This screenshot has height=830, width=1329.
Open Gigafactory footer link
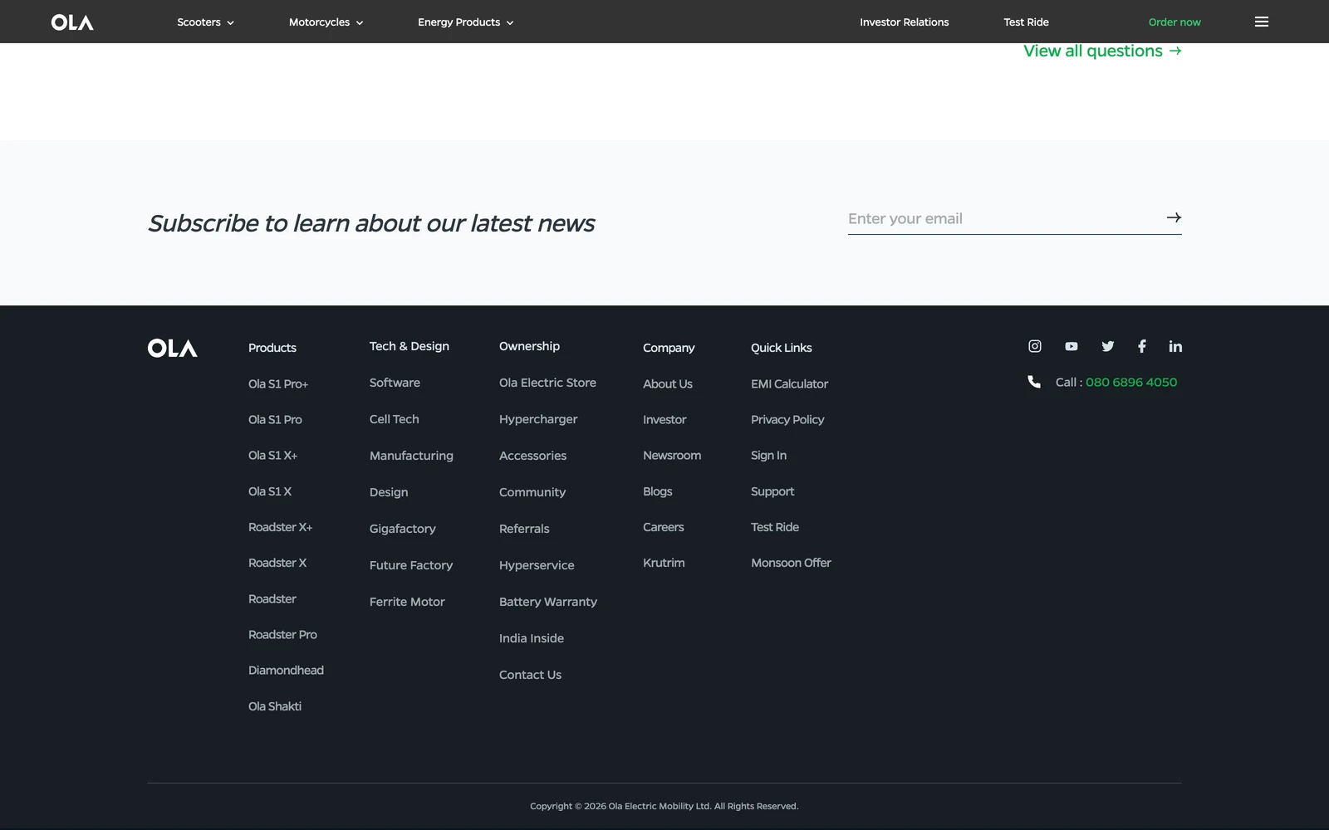403,529
